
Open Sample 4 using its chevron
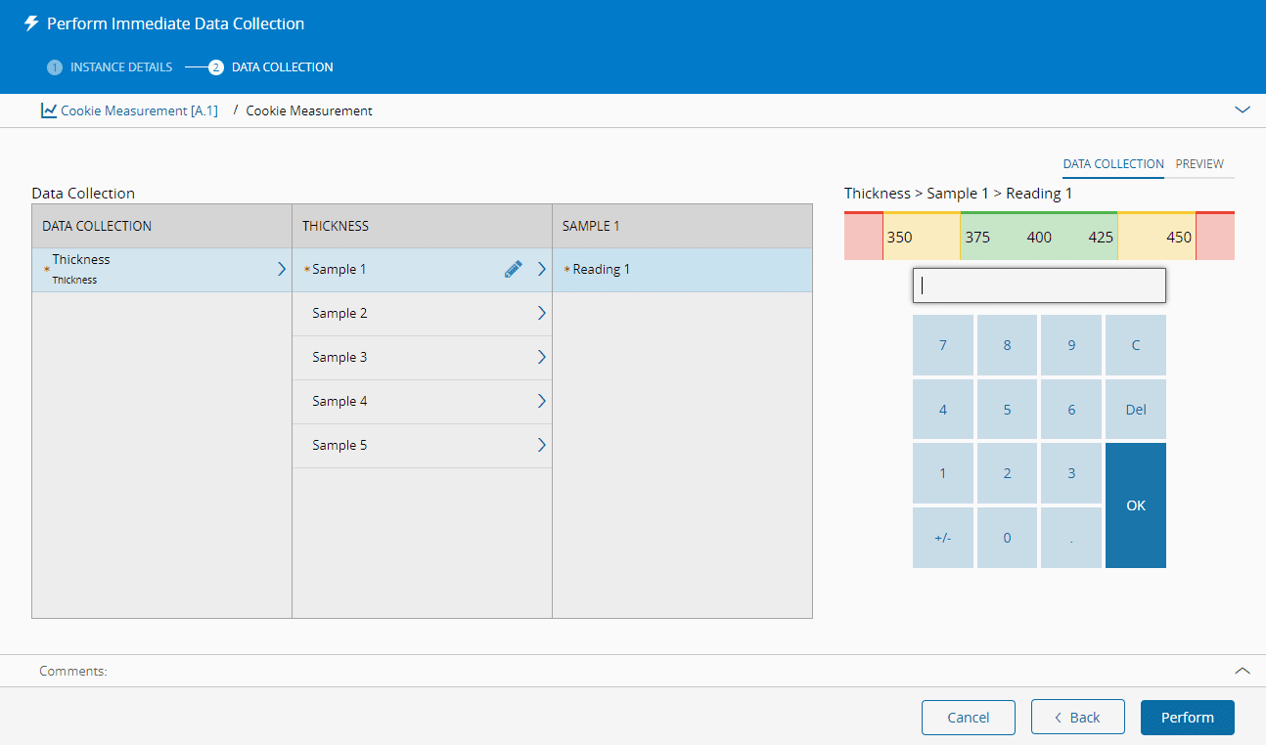[x=541, y=401]
